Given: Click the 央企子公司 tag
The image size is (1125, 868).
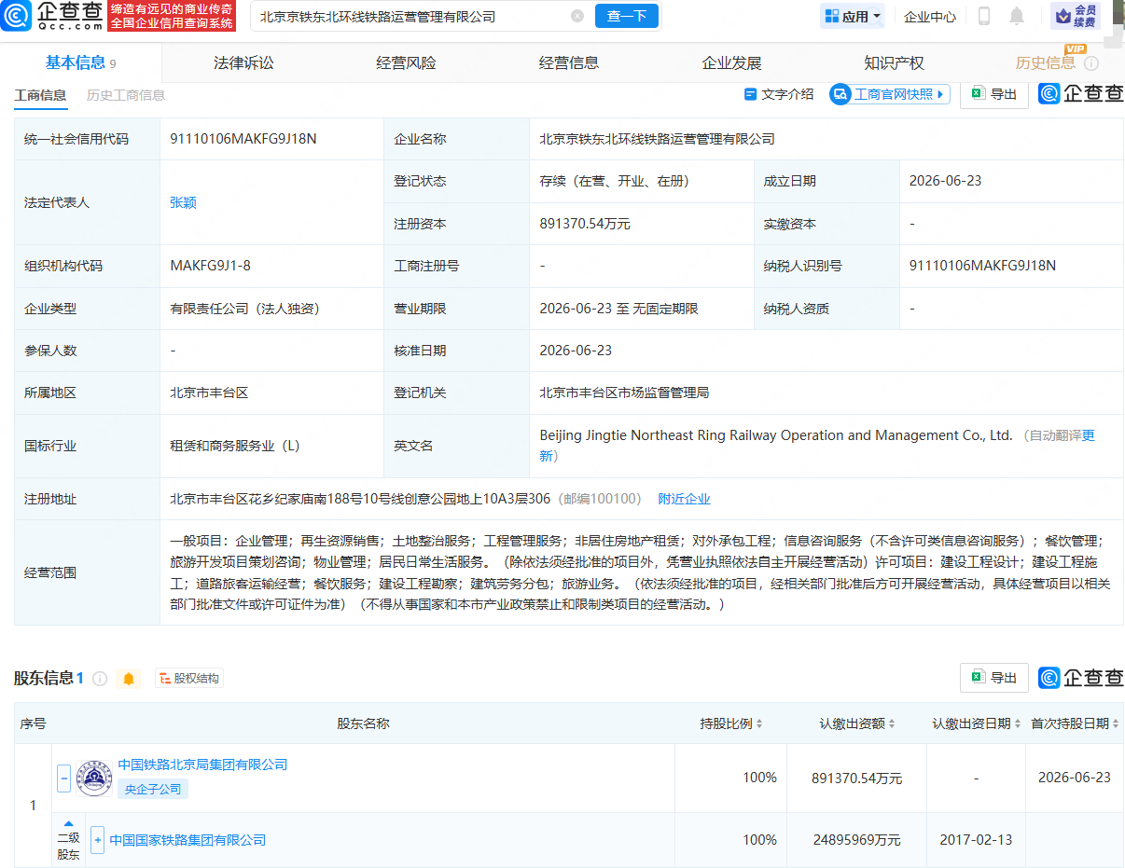Looking at the screenshot, I should point(153,789).
